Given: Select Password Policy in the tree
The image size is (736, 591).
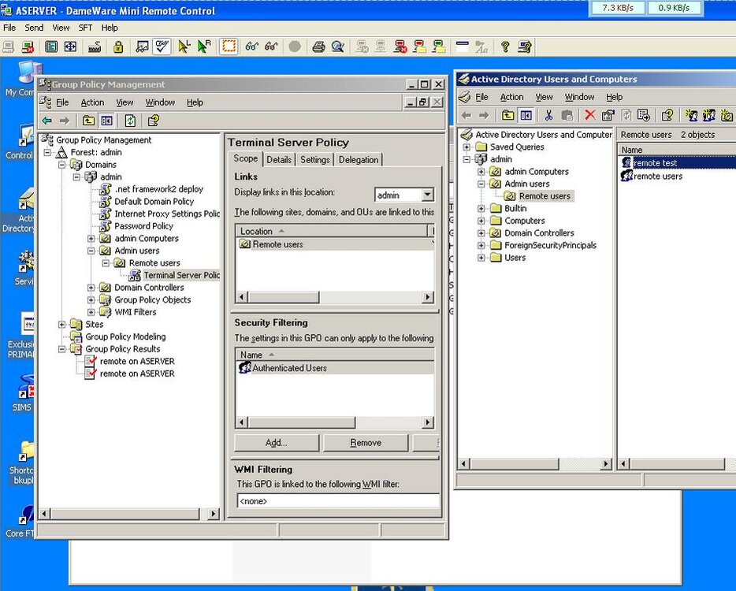Looking at the screenshot, I should 143,226.
